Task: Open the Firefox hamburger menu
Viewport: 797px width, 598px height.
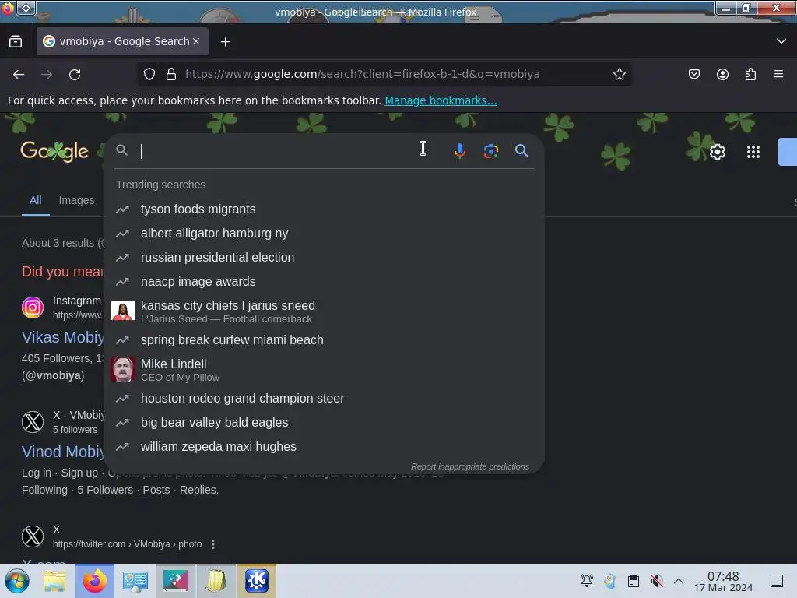Action: coord(778,74)
